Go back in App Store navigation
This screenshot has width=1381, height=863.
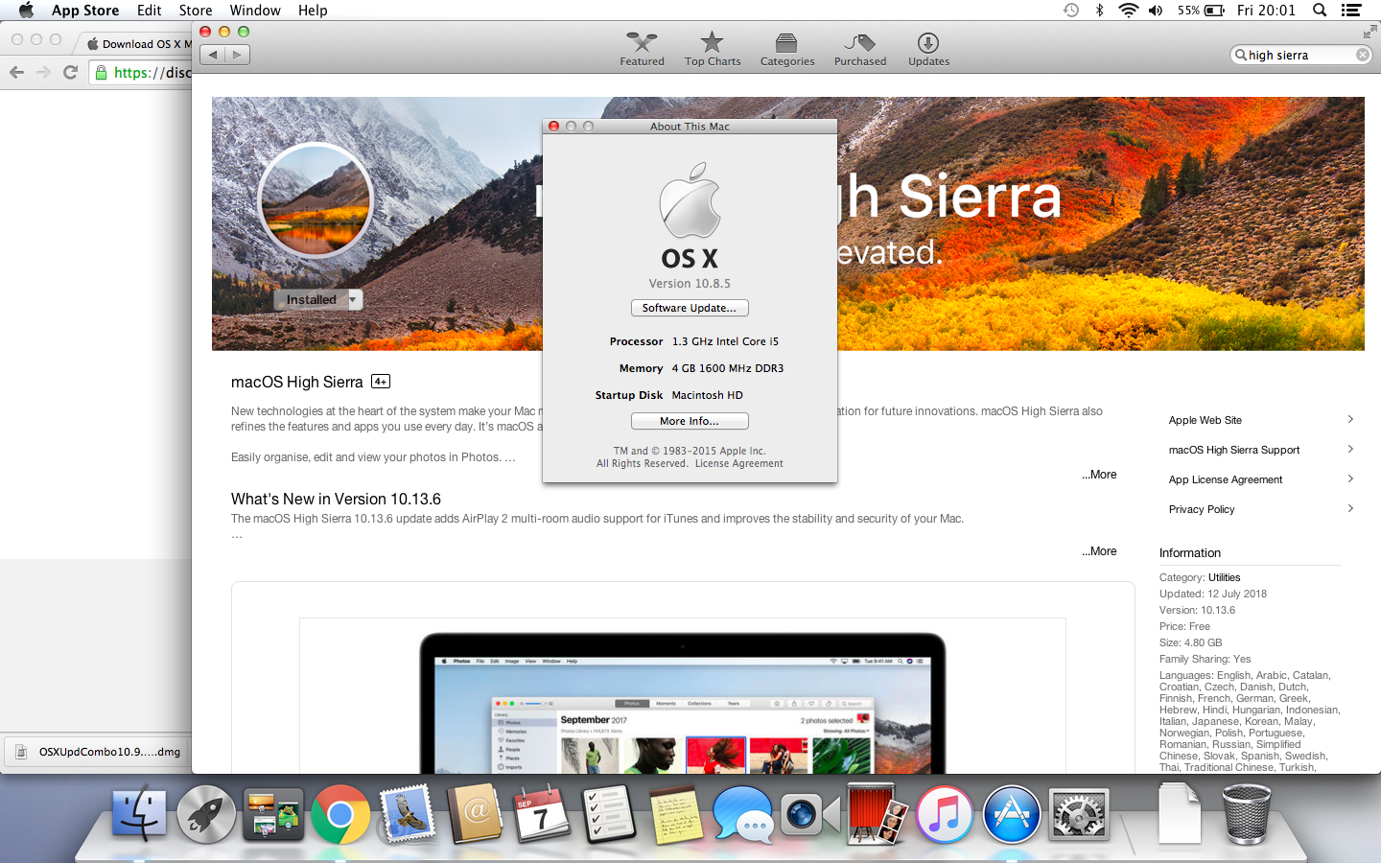[213, 55]
